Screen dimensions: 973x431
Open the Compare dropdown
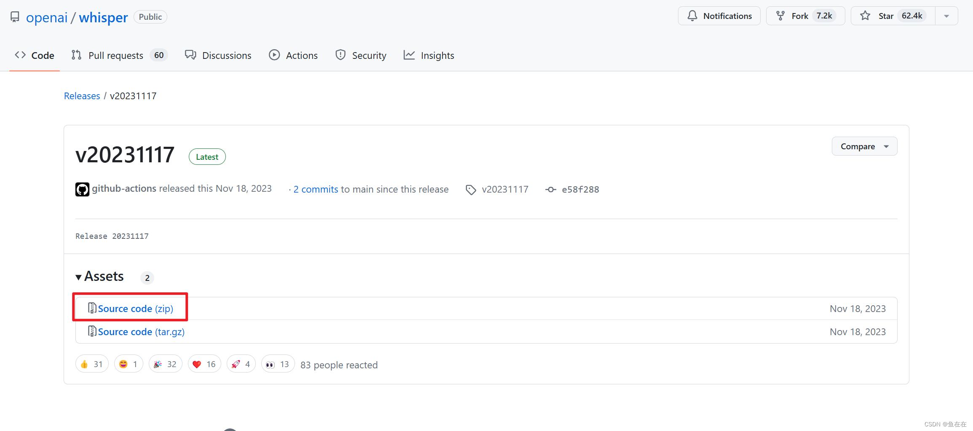pyautogui.click(x=864, y=146)
